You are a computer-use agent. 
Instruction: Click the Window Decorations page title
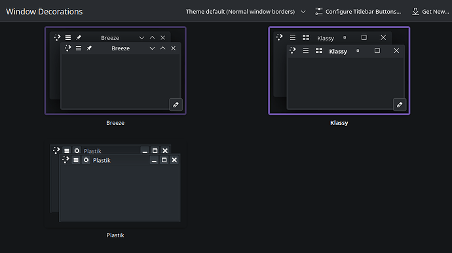(45, 12)
